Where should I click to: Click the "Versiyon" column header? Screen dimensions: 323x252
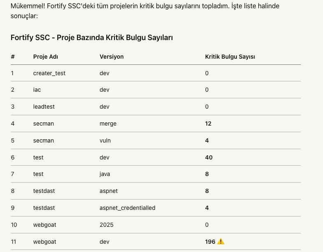click(x=111, y=57)
